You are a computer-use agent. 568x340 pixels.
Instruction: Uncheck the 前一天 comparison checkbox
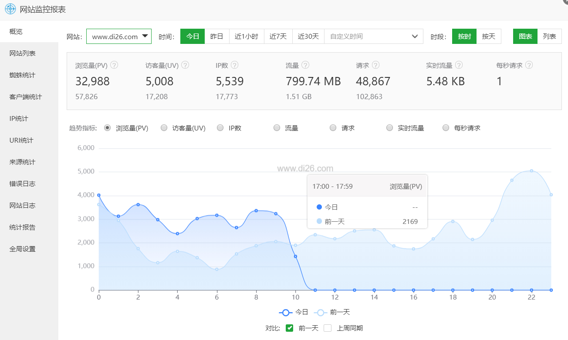[x=289, y=328]
